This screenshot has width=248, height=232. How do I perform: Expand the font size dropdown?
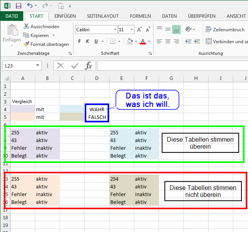click(132, 30)
